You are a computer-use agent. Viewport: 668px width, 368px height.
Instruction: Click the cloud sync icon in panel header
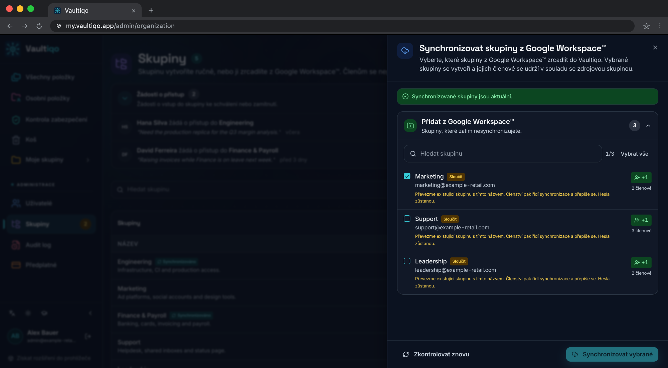click(405, 51)
